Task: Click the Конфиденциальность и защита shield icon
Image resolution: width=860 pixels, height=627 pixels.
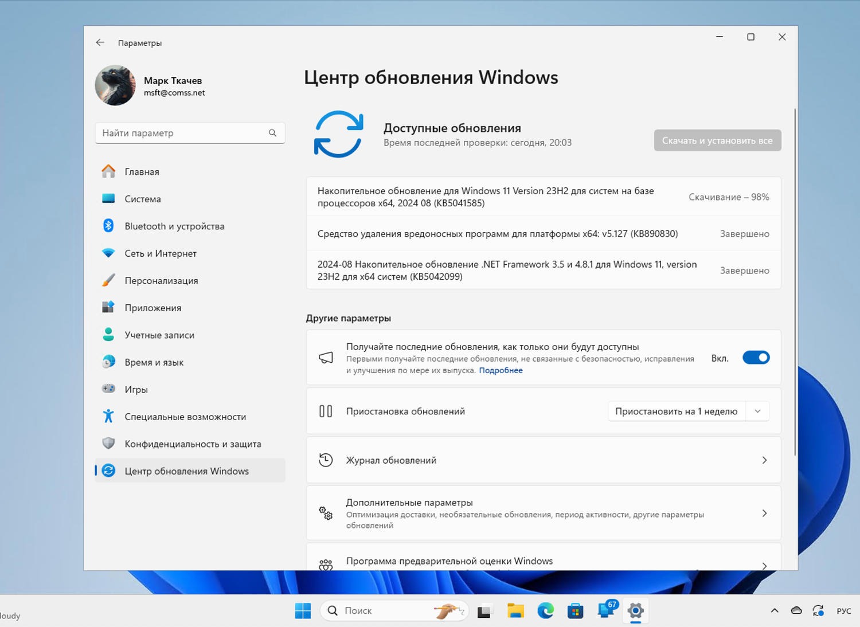Action: tap(108, 444)
